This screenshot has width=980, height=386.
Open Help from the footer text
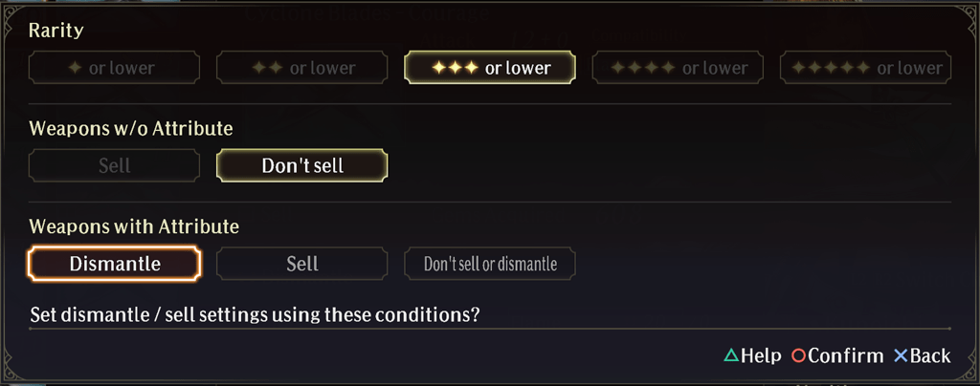coord(761,355)
